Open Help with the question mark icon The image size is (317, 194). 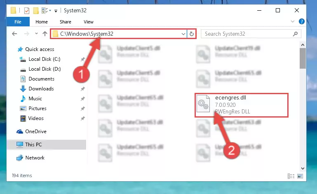[301, 21]
